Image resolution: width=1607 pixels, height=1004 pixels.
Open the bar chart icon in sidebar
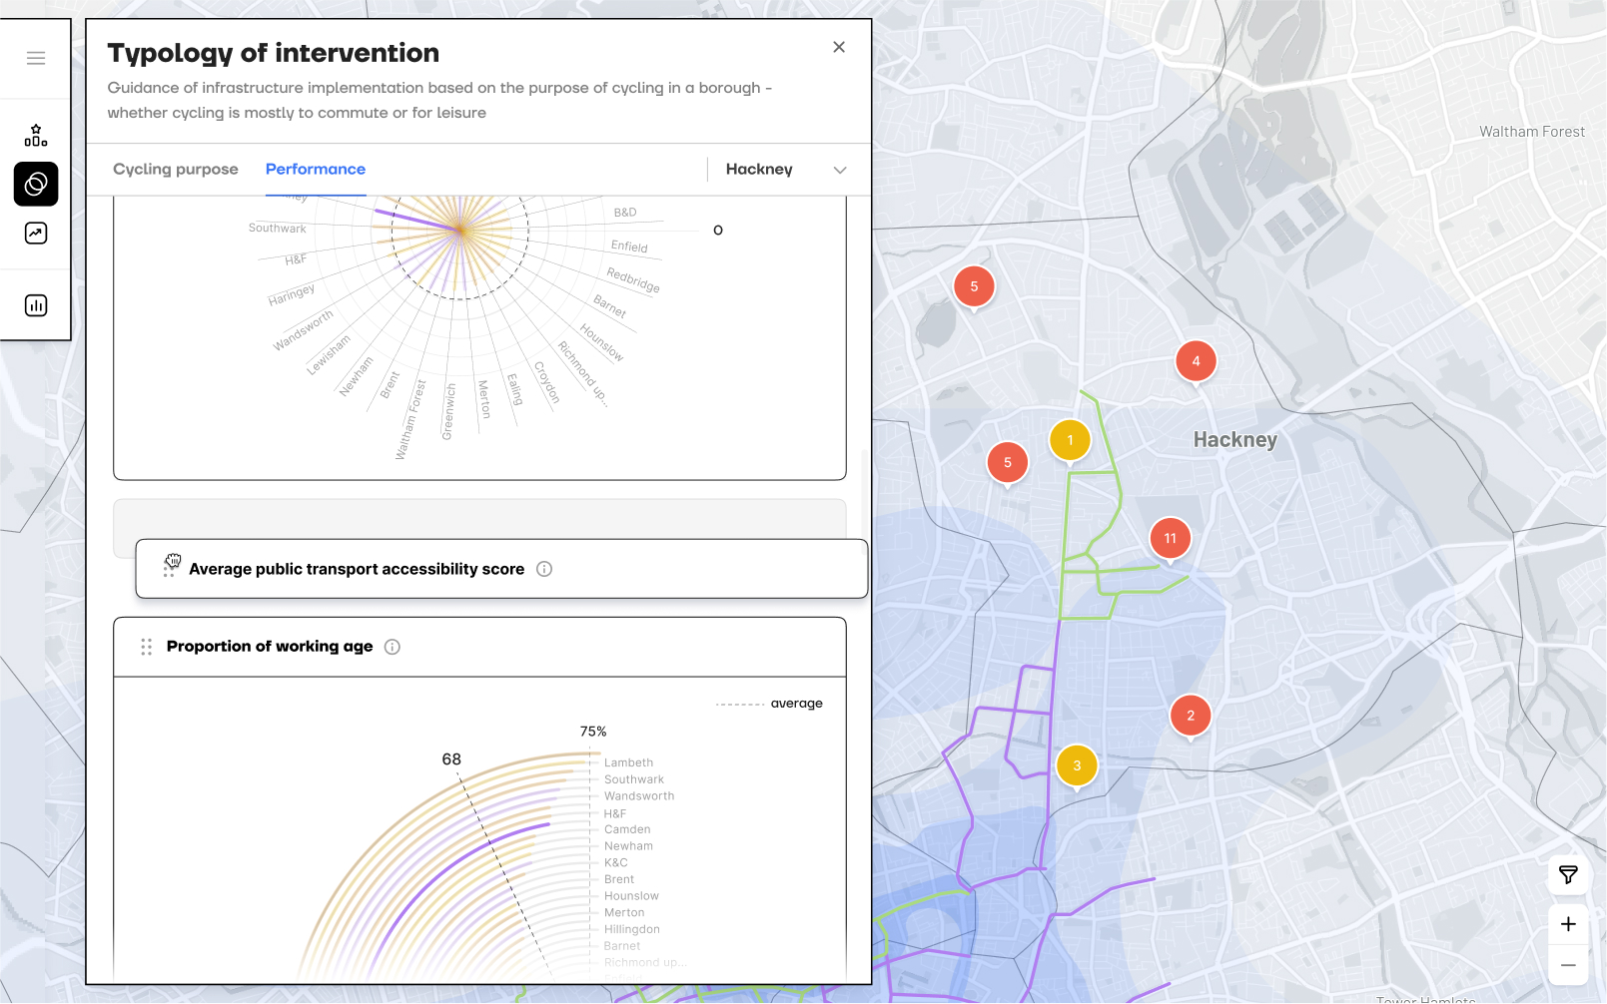tap(36, 305)
